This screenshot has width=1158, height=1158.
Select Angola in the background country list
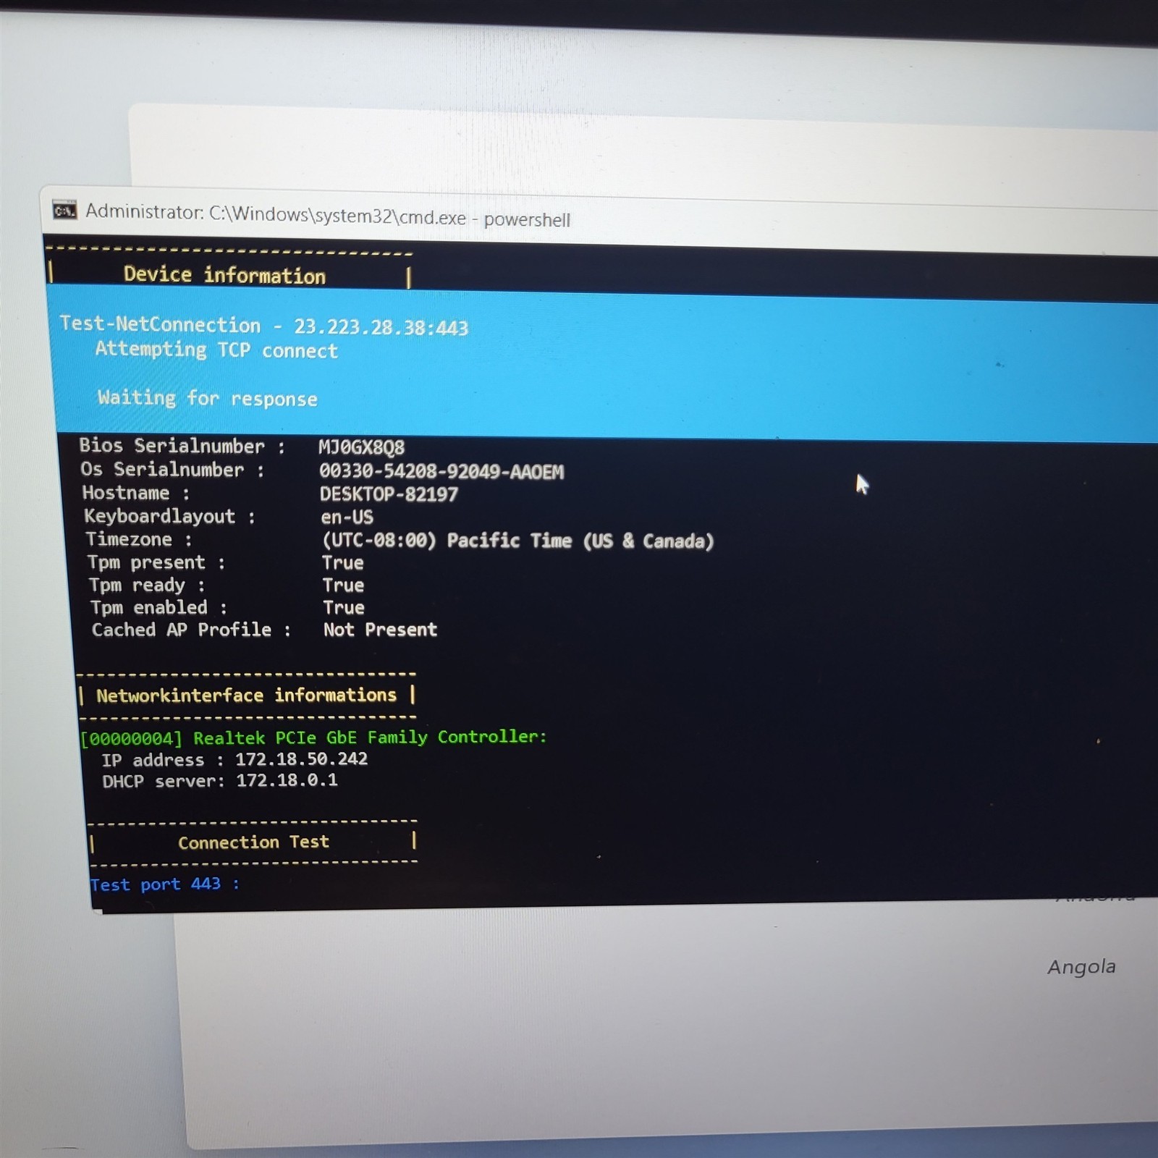[x=1081, y=967]
